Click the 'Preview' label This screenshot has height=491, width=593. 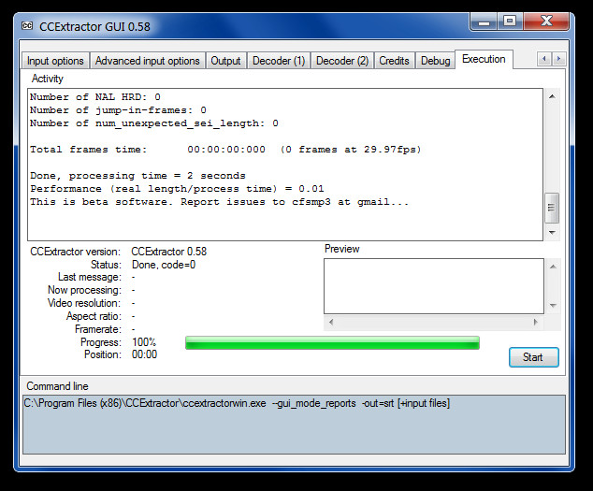click(x=342, y=249)
